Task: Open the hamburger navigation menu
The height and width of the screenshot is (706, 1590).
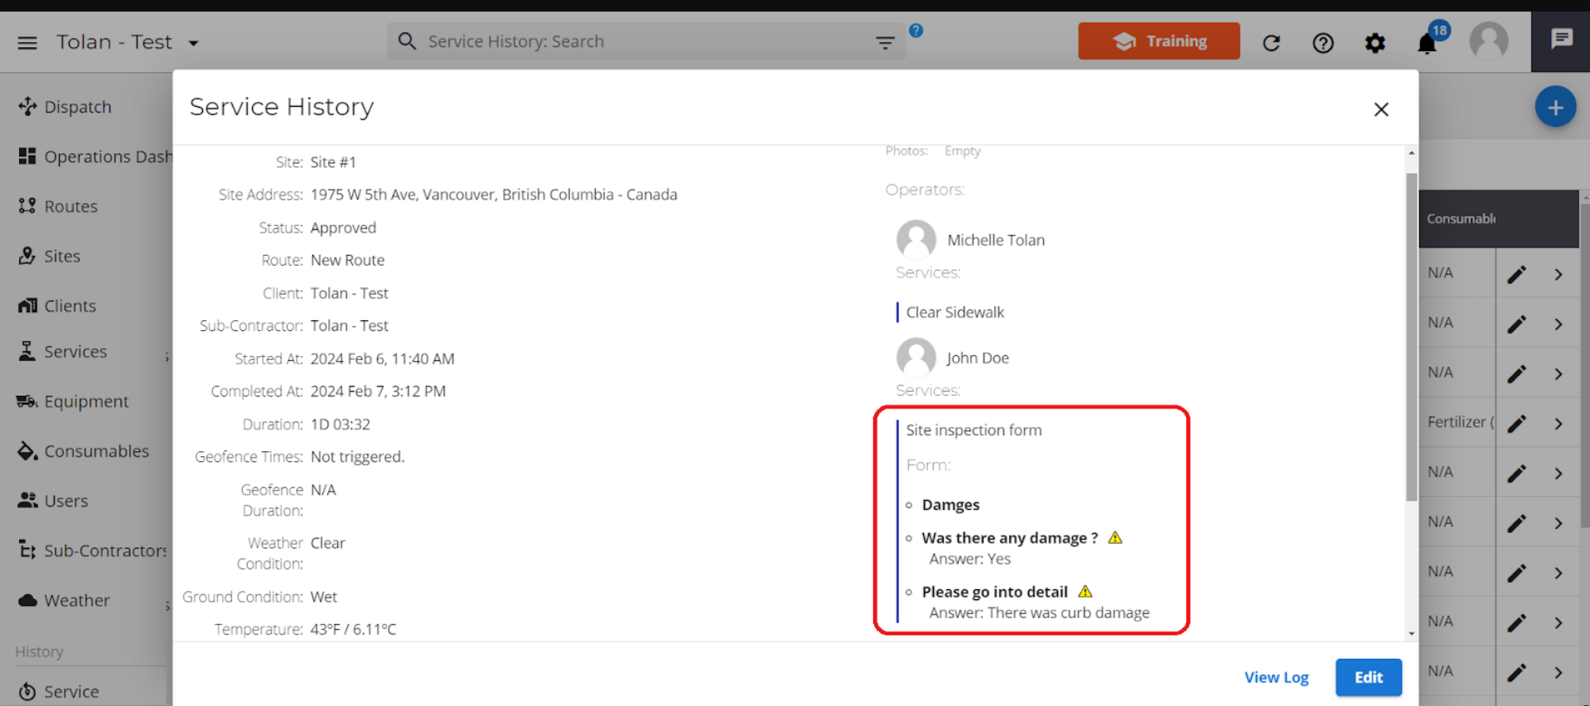Action: click(x=27, y=42)
